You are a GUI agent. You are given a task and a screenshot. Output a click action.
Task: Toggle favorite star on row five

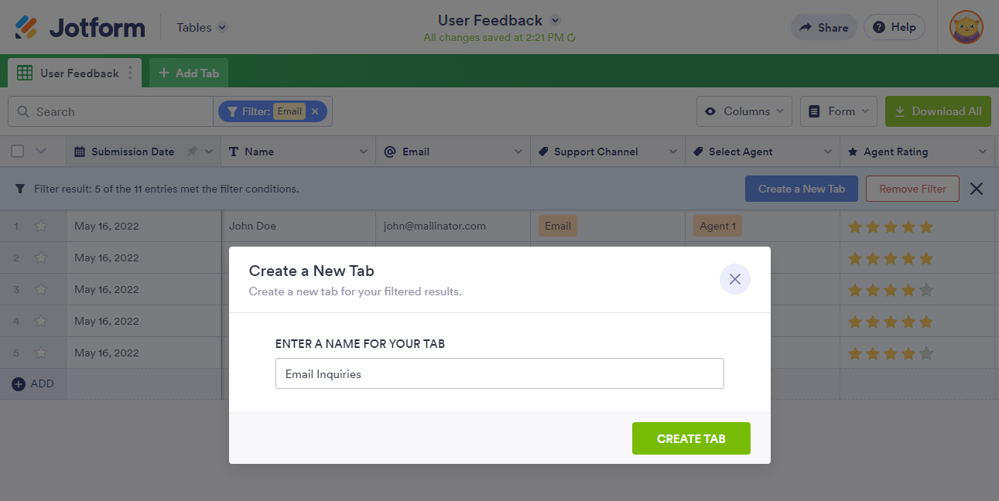coord(41,353)
